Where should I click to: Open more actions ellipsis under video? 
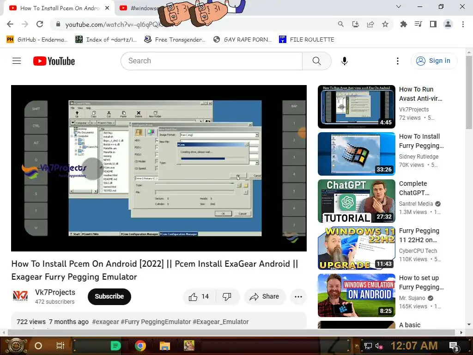tap(298, 297)
